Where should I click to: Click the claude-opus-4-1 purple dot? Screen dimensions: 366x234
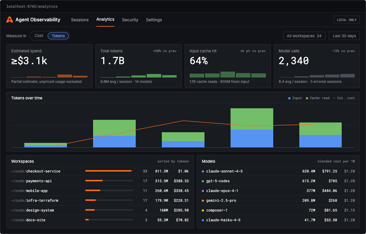[x=203, y=191]
